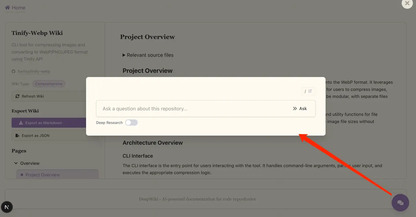Click the double-chevron icon beside Ask

tap(295, 109)
